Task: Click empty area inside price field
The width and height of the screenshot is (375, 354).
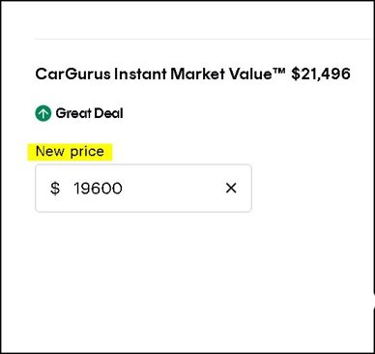Action: pyautogui.click(x=172, y=189)
